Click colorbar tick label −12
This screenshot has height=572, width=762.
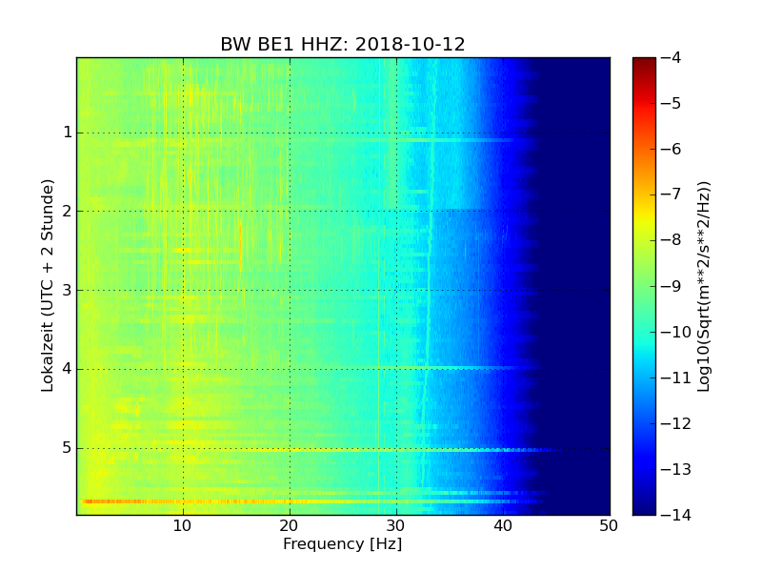[676, 423]
